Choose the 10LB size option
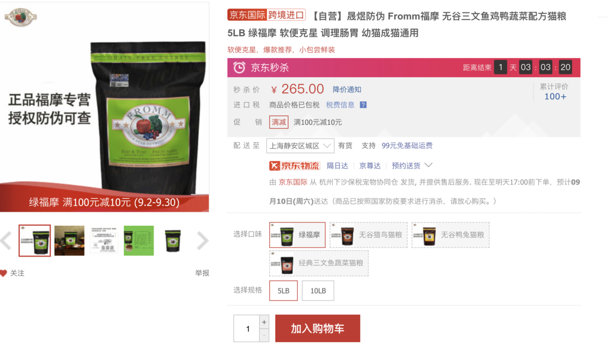The width and height of the screenshot is (608, 358). 318,290
